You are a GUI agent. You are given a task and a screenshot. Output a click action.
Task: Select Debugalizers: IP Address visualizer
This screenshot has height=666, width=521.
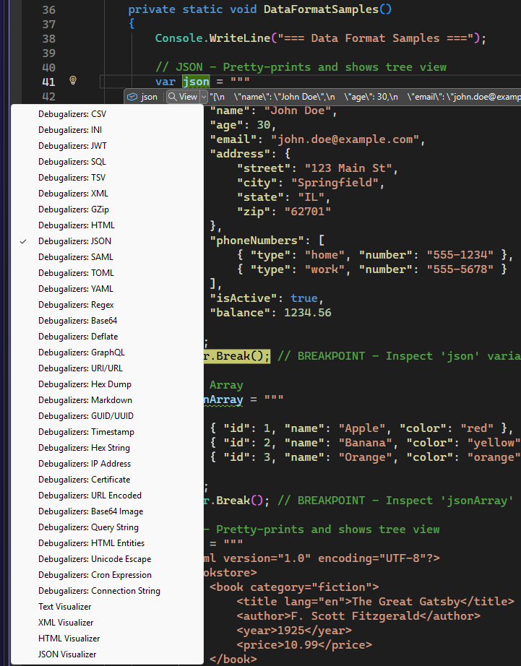click(107, 464)
